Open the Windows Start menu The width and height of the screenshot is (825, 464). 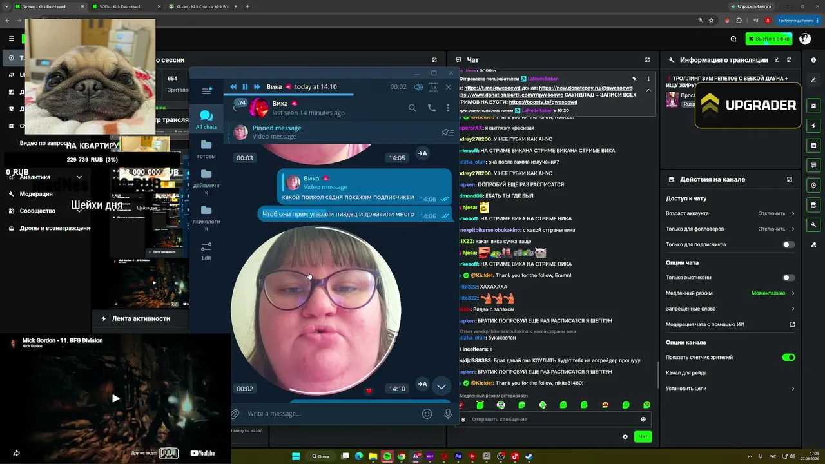[x=296, y=456]
